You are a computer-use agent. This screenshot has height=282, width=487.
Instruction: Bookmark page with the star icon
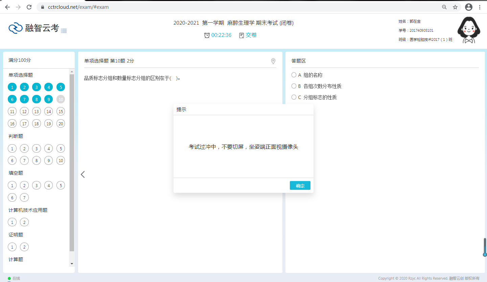455,7
